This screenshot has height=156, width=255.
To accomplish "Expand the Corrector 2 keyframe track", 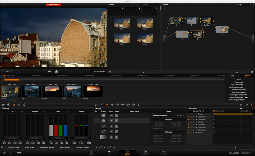I will pyautogui.click(x=197, y=120).
